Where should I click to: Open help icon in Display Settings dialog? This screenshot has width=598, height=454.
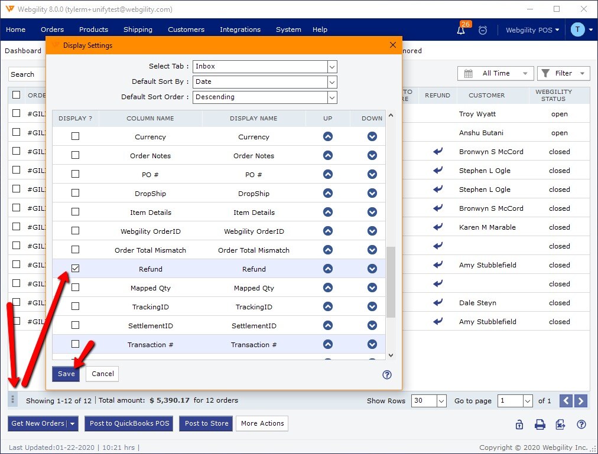pos(386,375)
